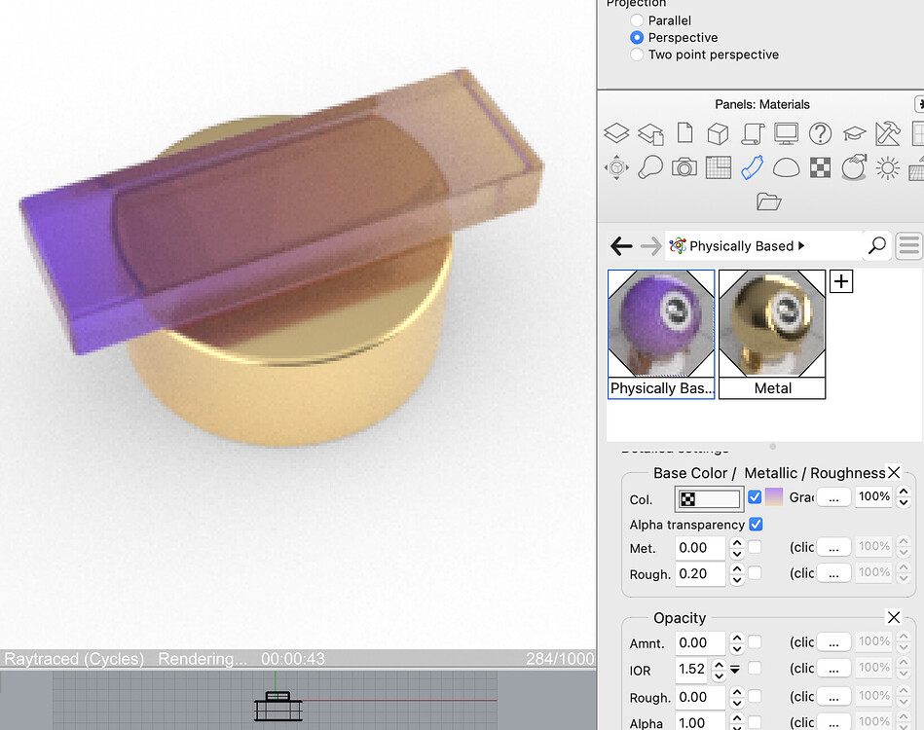
Task: Uncheck the Alpha transparency checkbox
Action: point(757,525)
